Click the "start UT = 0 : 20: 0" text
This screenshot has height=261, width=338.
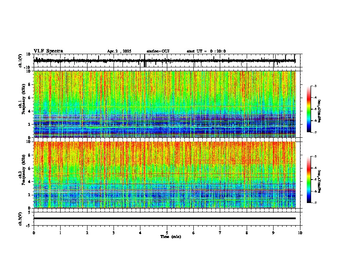pyautogui.click(x=206, y=51)
